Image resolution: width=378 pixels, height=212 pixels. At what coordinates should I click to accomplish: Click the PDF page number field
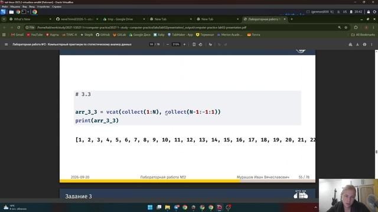click(151, 45)
